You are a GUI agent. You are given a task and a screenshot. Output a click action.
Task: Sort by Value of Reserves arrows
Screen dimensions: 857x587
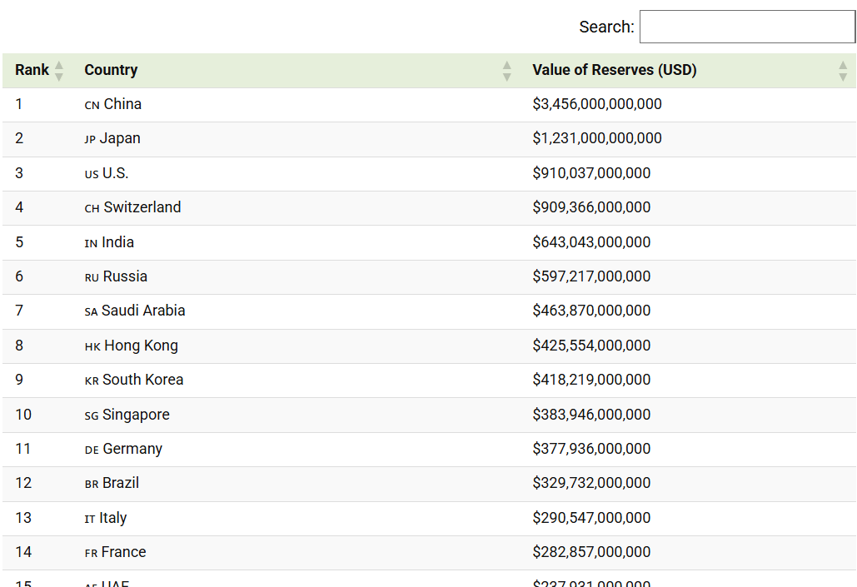pyautogui.click(x=843, y=71)
